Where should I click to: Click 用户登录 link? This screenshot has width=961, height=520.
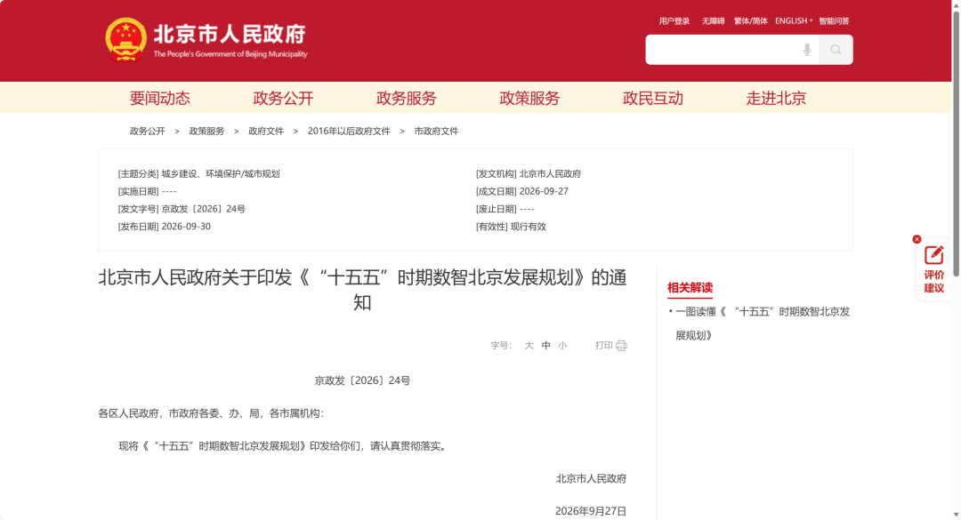click(x=674, y=20)
